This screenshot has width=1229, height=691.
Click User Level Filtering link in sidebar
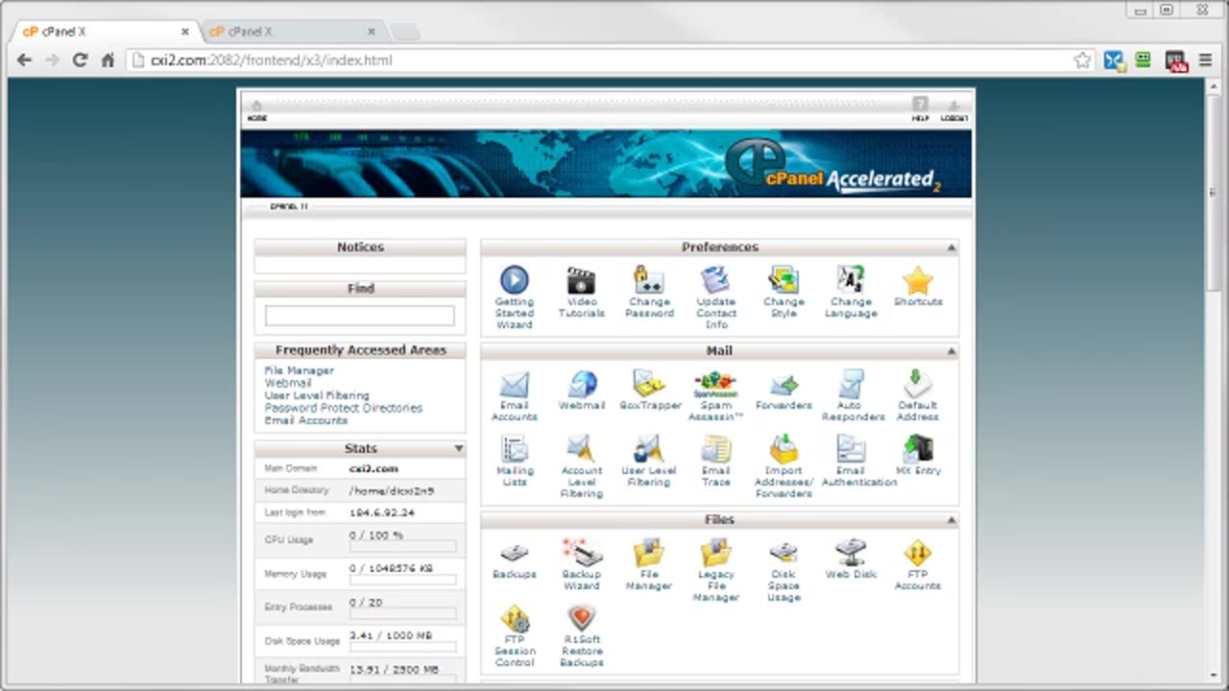pyautogui.click(x=317, y=395)
